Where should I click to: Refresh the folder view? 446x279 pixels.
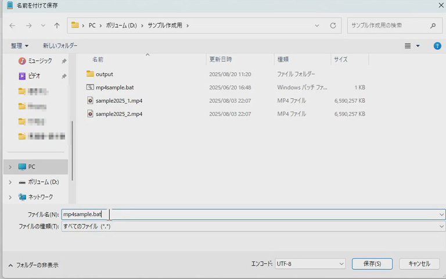(x=333, y=26)
